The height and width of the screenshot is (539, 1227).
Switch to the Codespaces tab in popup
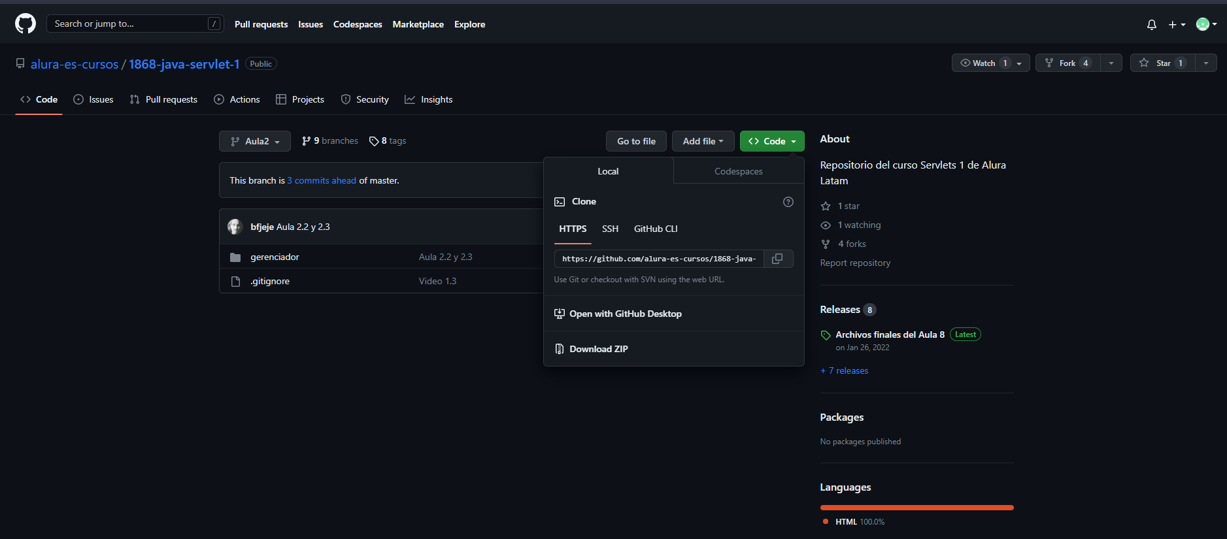pos(739,171)
